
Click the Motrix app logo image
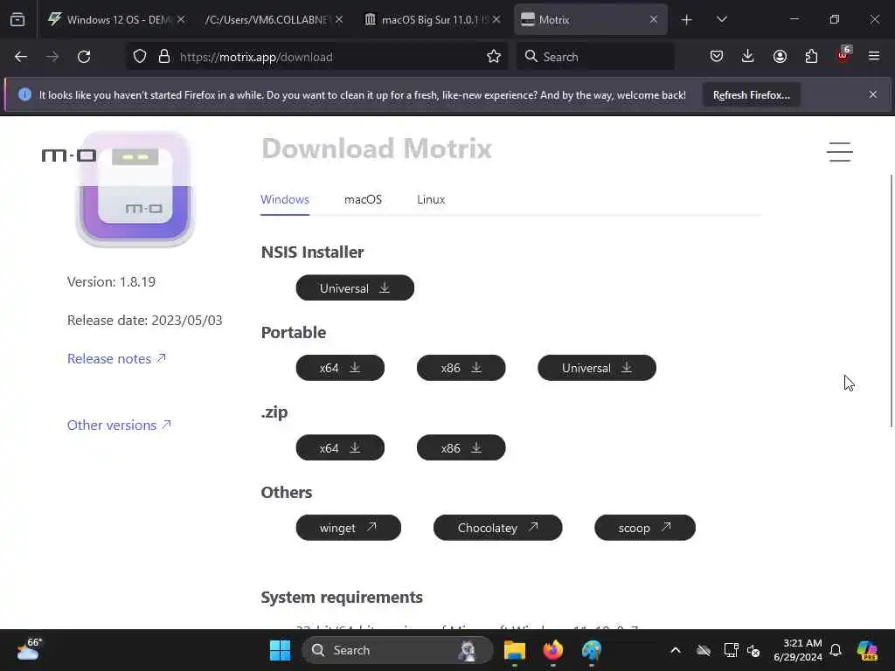[135, 189]
